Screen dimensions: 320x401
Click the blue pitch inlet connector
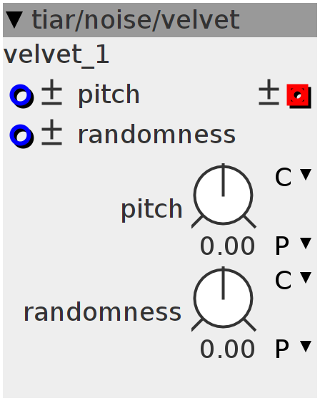point(21,96)
